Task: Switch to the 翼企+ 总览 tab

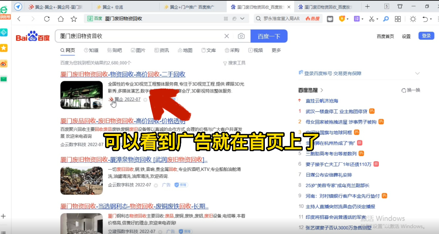Action: 125,7
